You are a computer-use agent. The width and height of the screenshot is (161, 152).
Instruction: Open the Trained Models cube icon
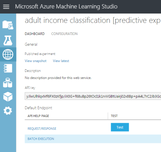point(8,97)
